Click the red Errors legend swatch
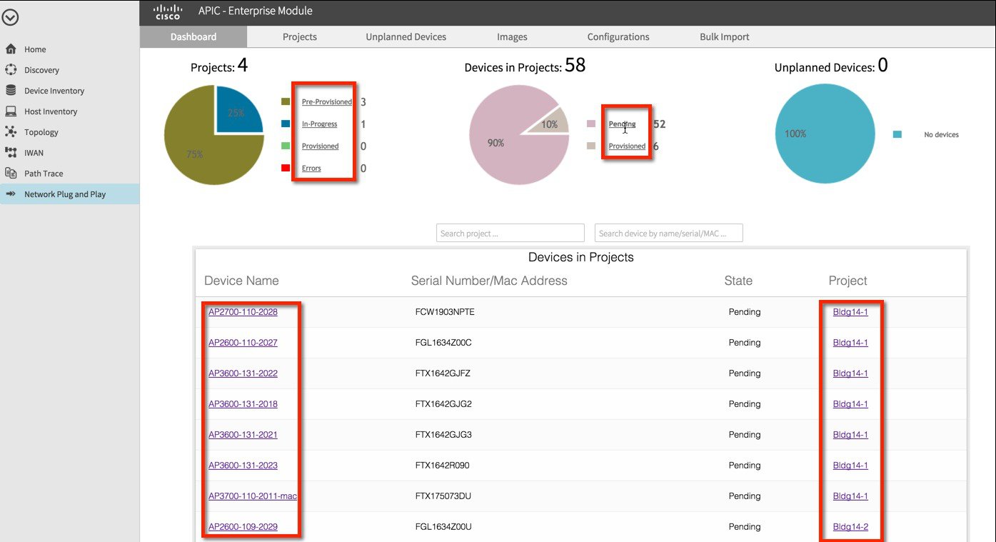 point(286,169)
